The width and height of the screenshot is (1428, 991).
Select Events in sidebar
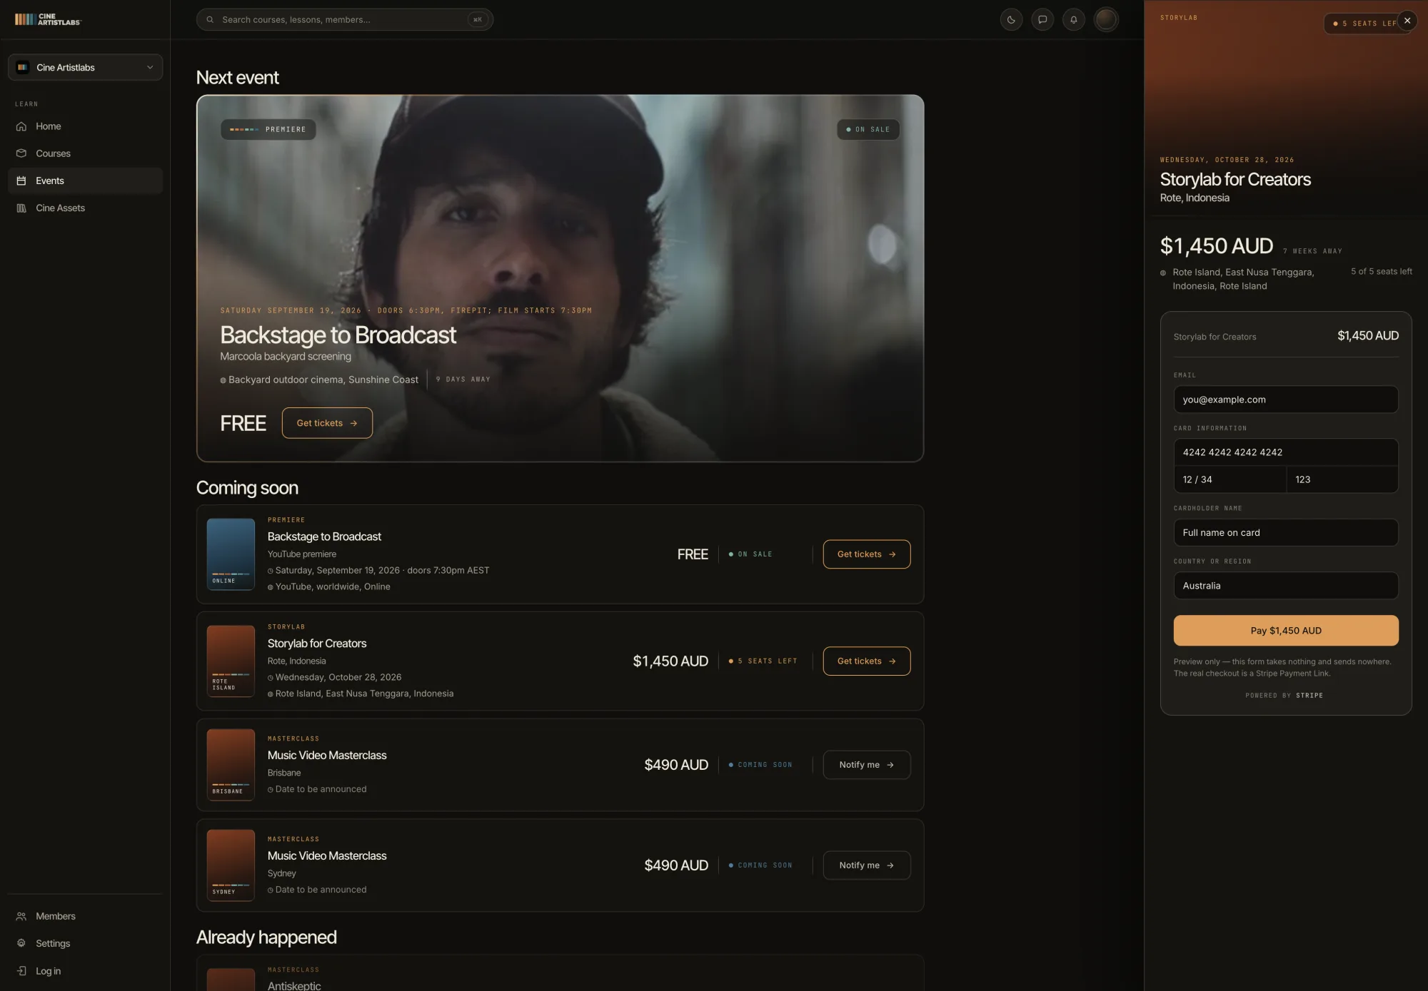click(x=85, y=181)
